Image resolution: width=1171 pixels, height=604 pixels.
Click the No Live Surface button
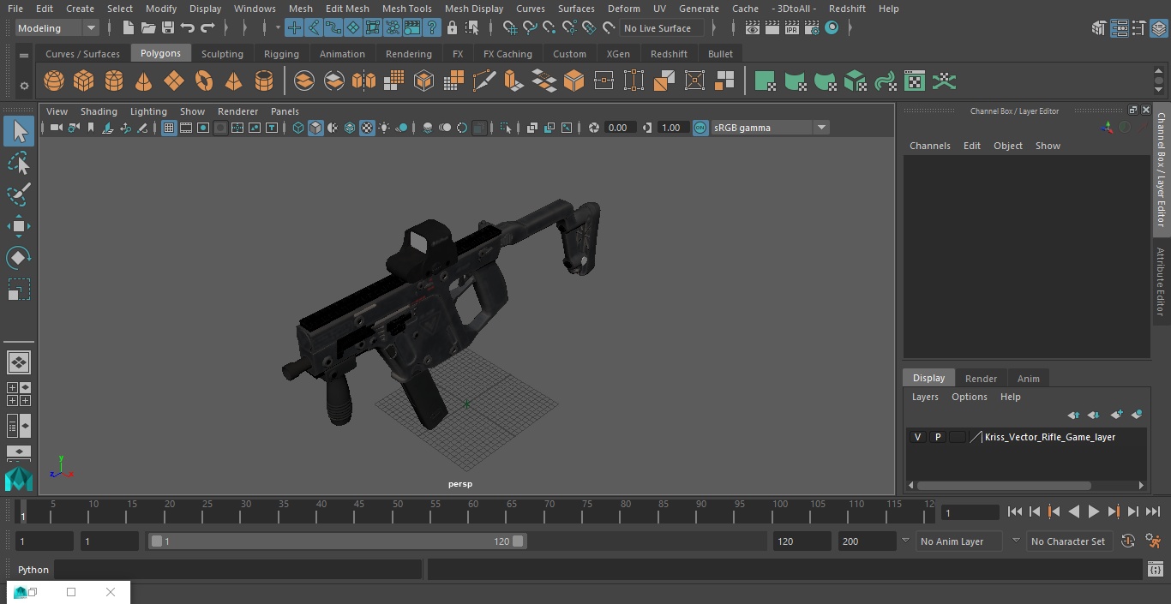coord(662,28)
